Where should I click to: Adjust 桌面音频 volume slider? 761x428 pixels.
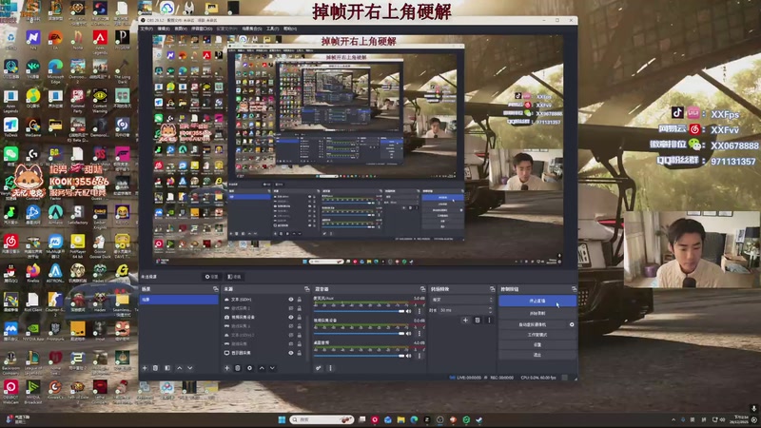coord(360,356)
